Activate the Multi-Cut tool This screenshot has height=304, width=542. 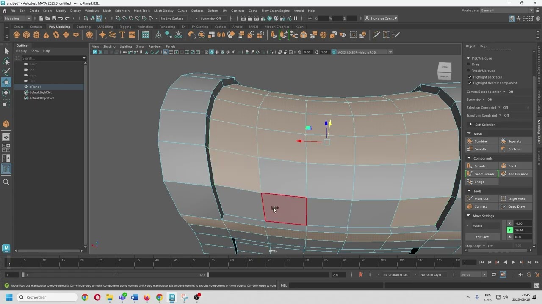pos(481,198)
